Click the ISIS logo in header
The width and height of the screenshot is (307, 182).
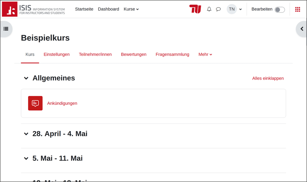click(x=34, y=9)
